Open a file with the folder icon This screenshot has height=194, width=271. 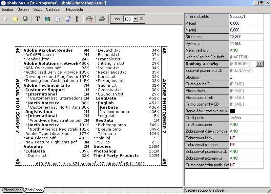(x=15, y=19)
